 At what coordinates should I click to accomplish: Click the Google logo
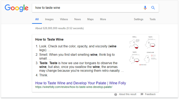coord(16,8)
